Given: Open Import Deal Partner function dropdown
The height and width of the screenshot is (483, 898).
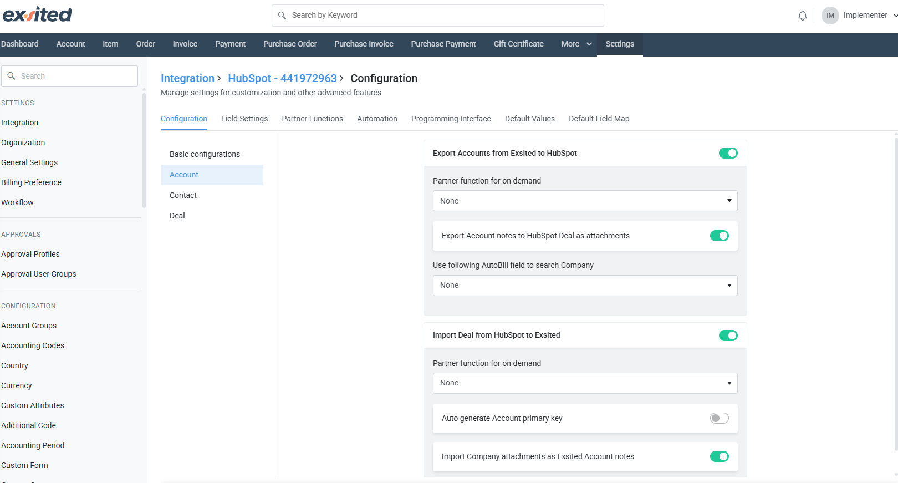Looking at the screenshot, I should (x=585, y=383).
